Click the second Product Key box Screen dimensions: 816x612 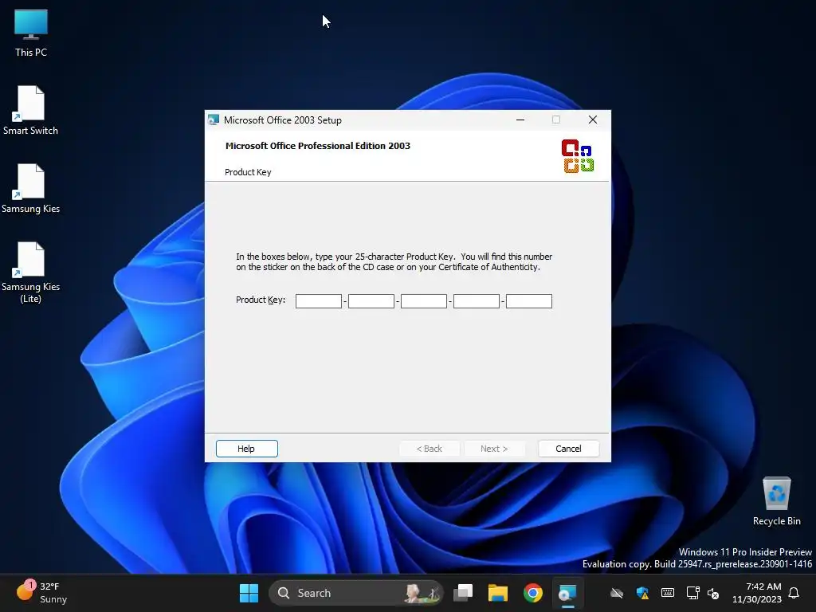(371, 300)
